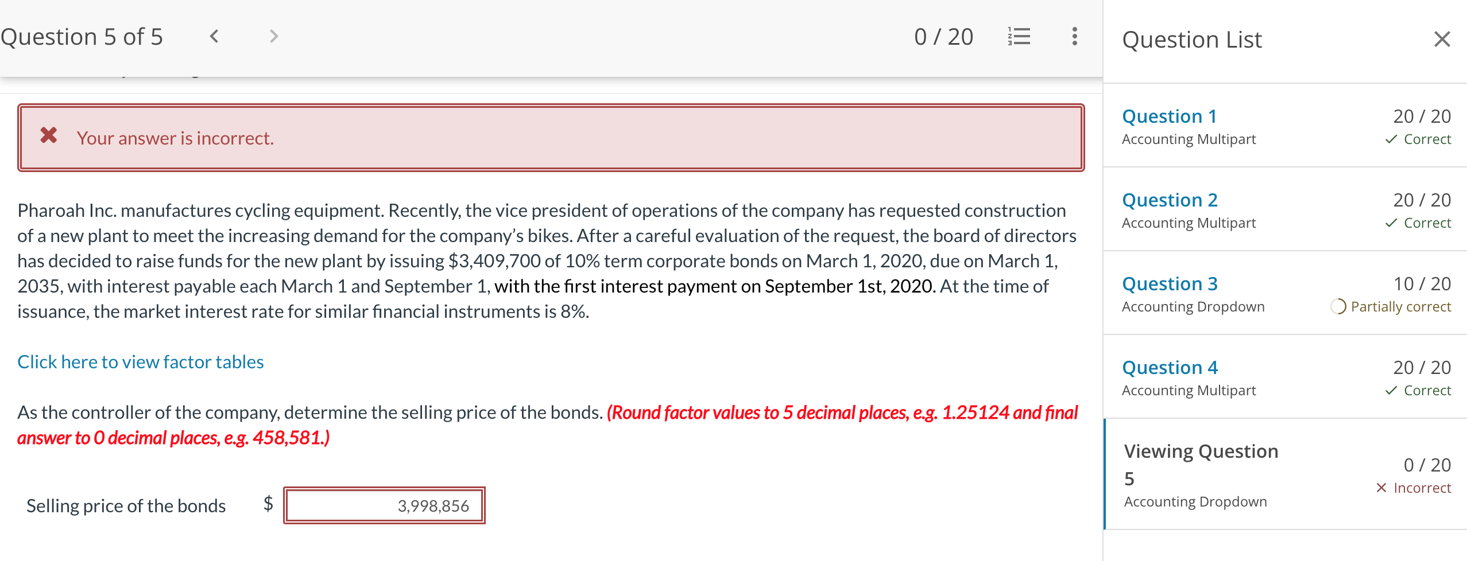Viewport: 1467px width, 561px height.
Task: Go to previous question arrow
Action: pos(214,37)
